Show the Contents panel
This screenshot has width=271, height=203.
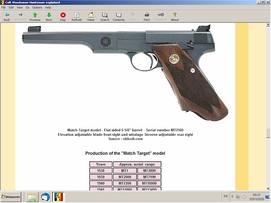point(118,17)
